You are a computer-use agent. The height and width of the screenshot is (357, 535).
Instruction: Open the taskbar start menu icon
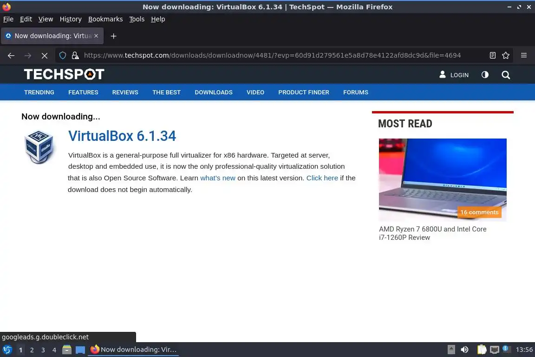point(7,350)
